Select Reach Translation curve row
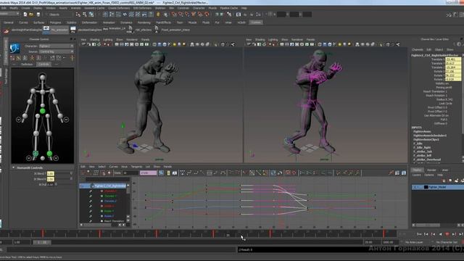 point(114,221)
